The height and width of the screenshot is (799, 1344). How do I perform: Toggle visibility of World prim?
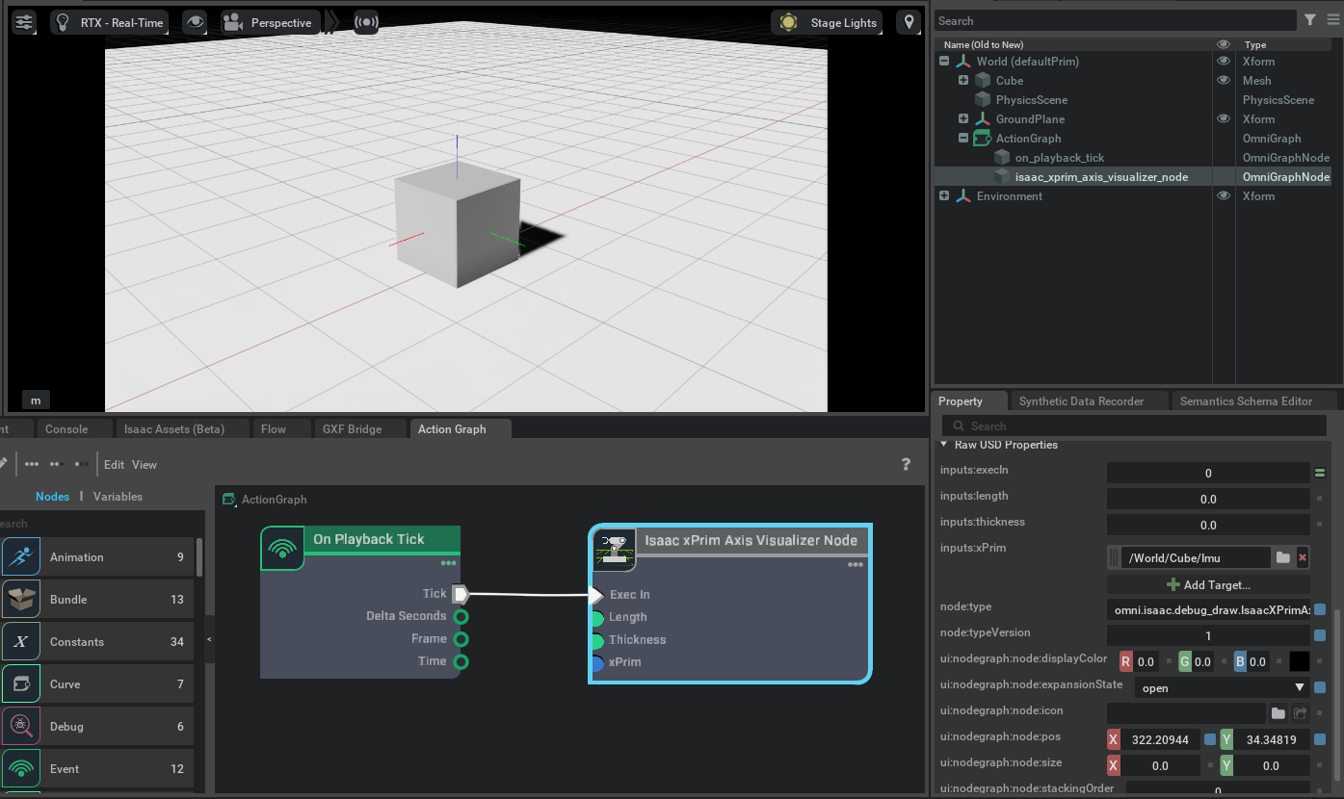(1224, 61)
